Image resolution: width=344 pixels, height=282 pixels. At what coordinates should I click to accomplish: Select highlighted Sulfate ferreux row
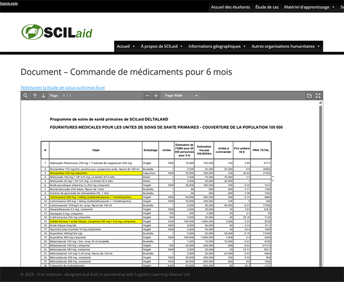coord(156,221)
